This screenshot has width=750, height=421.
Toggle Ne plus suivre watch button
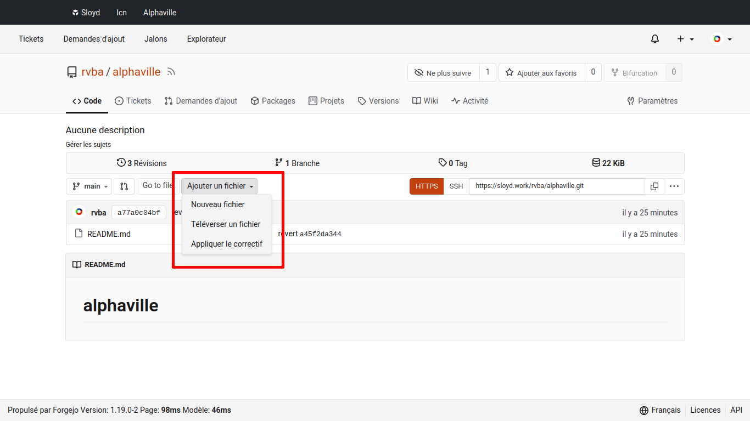pos(443,73)
